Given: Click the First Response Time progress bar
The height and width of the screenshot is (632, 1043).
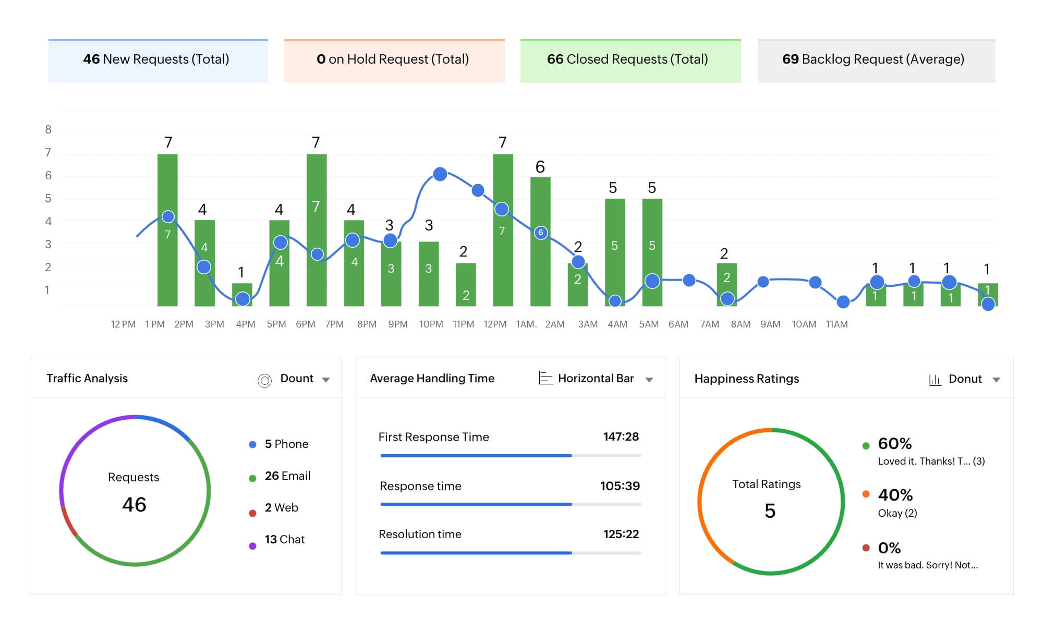Looking at the screenshot, I should click(x=510, y=456).
